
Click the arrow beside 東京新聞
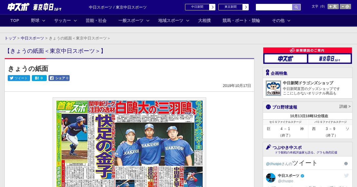click(245, 7)
